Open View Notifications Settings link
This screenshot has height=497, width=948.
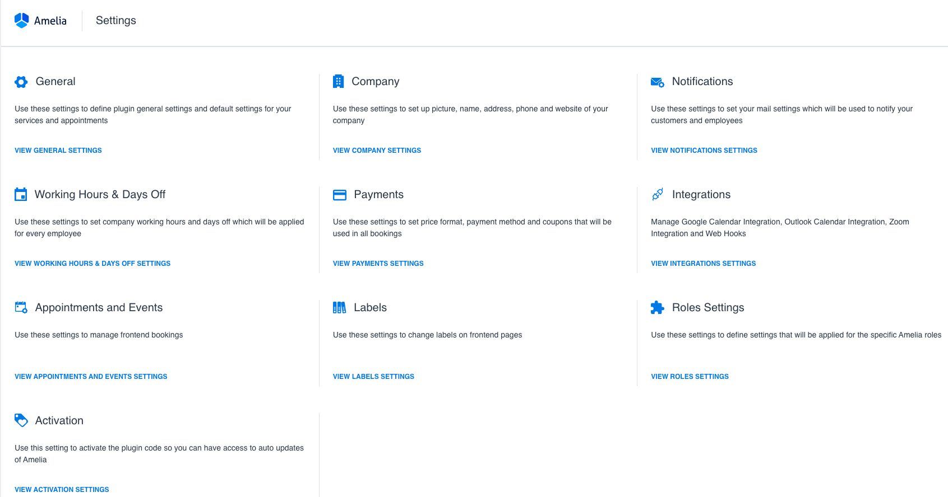point(704,151)
